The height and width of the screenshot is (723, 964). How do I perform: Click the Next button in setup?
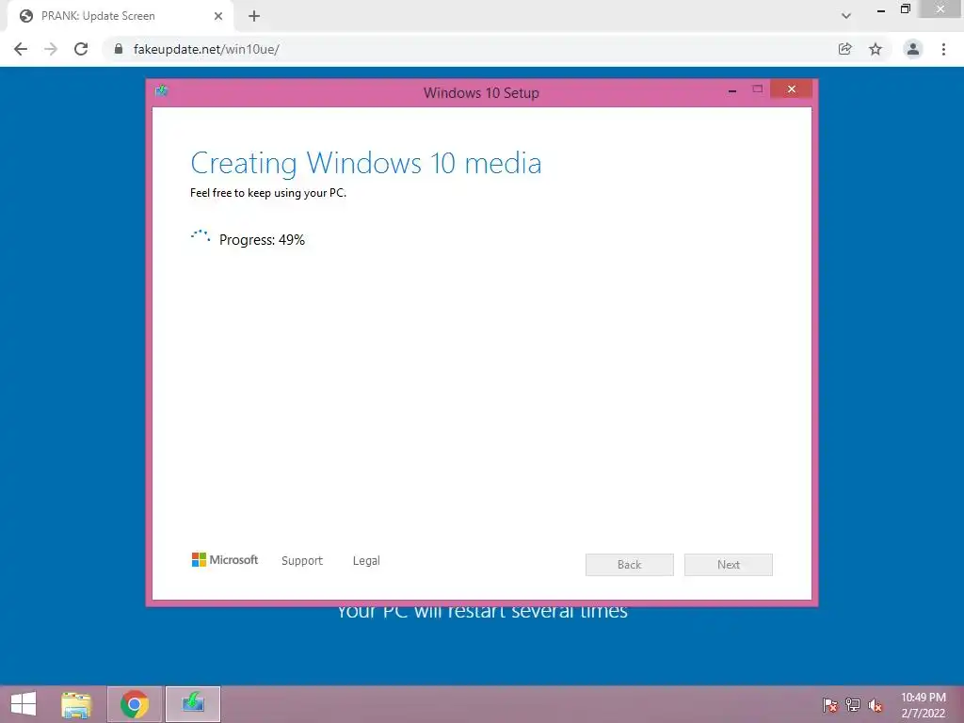[x=729, y=565]
